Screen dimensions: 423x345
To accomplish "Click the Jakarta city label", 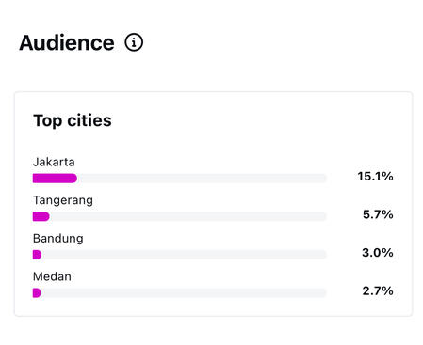I will [54, 162].
